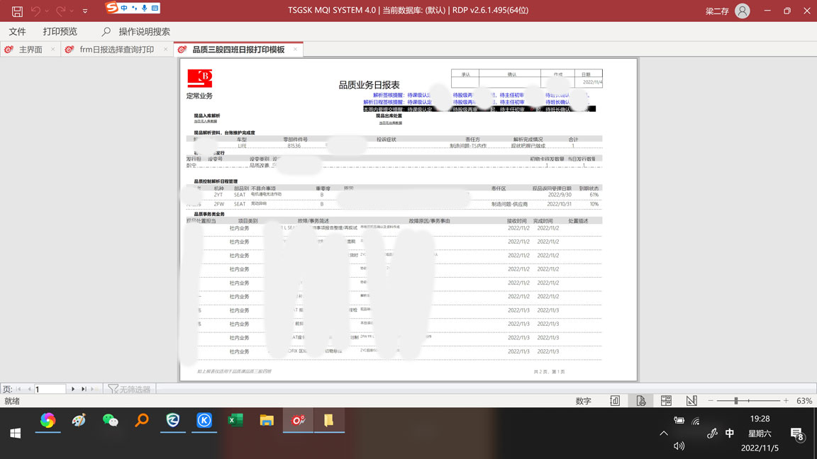
Task: Click the page number input field
Action: [x=50, y=389]
